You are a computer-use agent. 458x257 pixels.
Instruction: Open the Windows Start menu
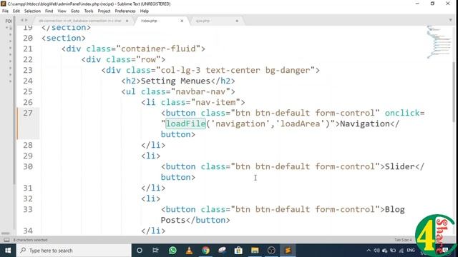[8, 251]
